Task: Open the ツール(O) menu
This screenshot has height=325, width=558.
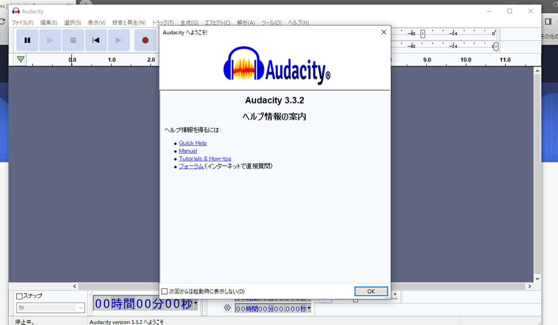Action: (272, 23)
